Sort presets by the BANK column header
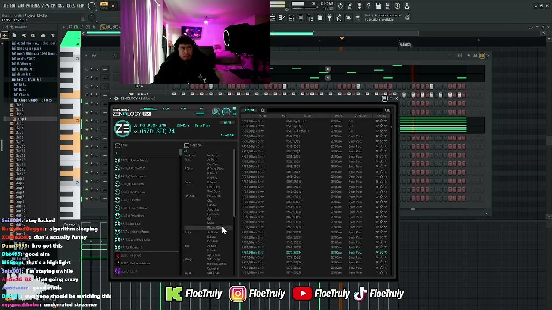This screenshot has height=310, width=552. [263, 116]
